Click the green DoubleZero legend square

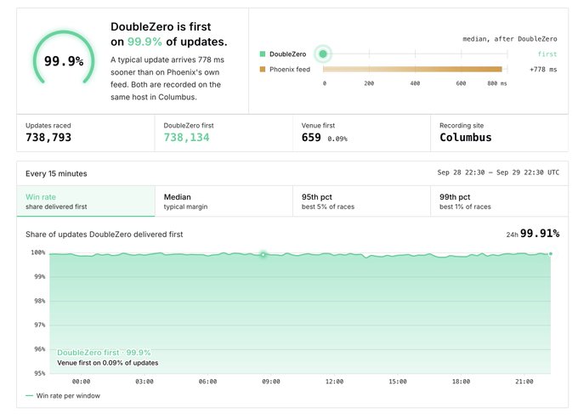point(263,54)
